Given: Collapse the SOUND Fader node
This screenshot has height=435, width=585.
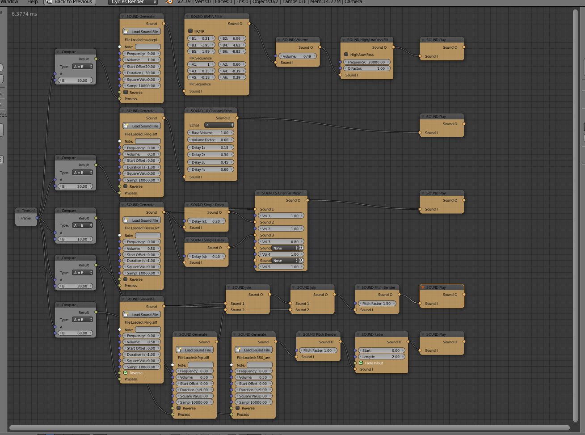Looking at the screenshot, I should pyautogui.click(x=358, y=334).
